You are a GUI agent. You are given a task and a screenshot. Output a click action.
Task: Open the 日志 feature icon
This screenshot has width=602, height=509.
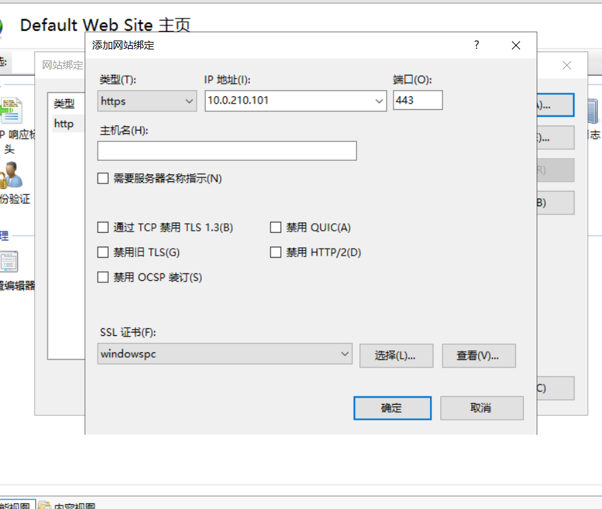click(x=593, y=113)
